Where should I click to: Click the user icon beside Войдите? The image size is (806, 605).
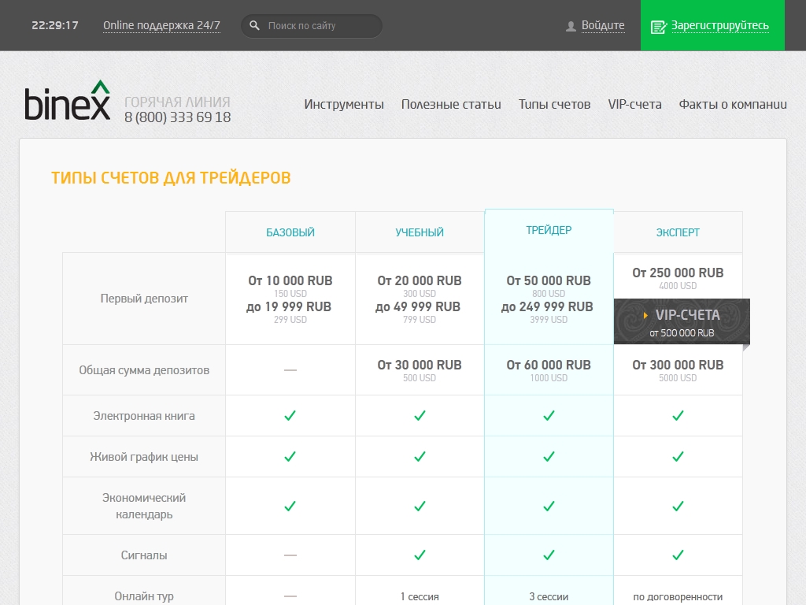coord(571,26)
